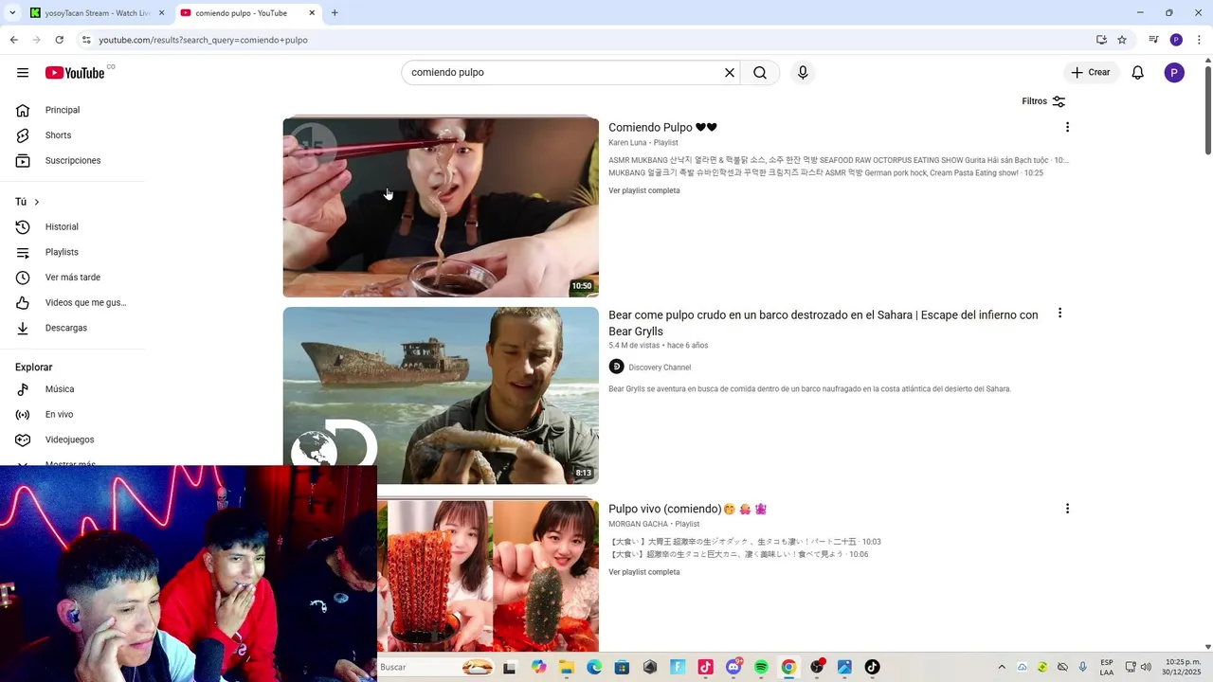This screenshot has width=1213, height=682.
Task: Click the En vivo broadcast icon
Action: point(23,415)
